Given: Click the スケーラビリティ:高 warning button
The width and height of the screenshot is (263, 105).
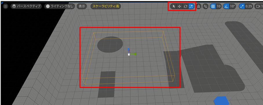Looking at the screenshot, I should pyautogui.click(x=105, y=6).
